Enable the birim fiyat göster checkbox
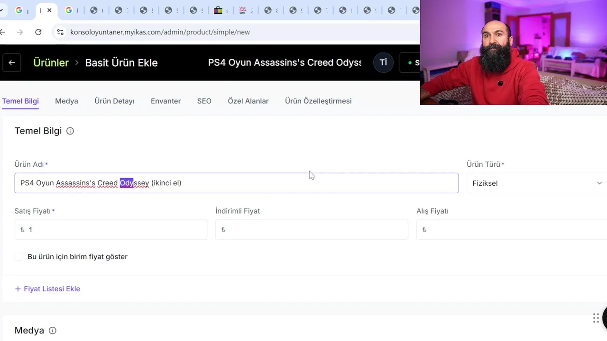 click(18, 257)
